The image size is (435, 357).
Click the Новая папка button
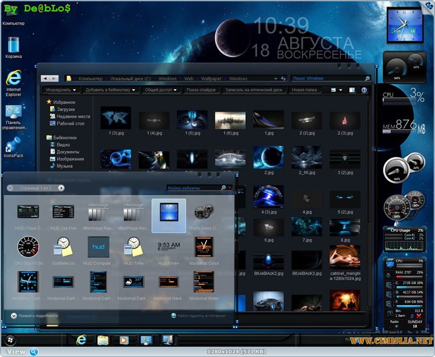(x=304, y=90)
